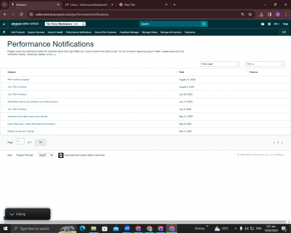
Task: Click the page number input field
Action: [20, 142]
